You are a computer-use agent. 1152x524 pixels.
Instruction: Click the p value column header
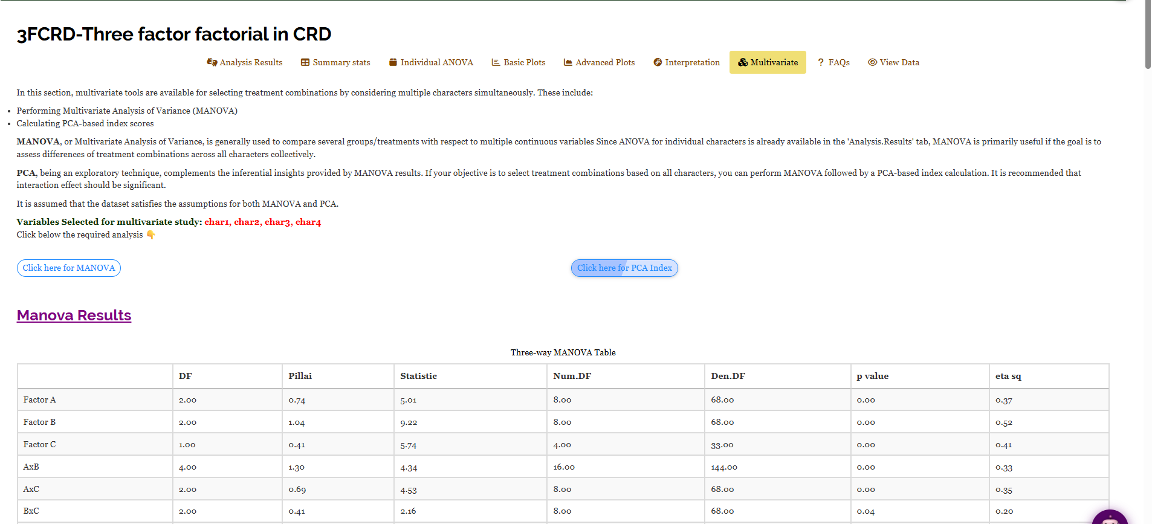[x=919, y=376]
